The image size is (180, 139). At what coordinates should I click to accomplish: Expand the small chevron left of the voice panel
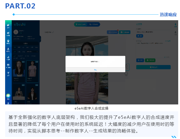(134, 39)
